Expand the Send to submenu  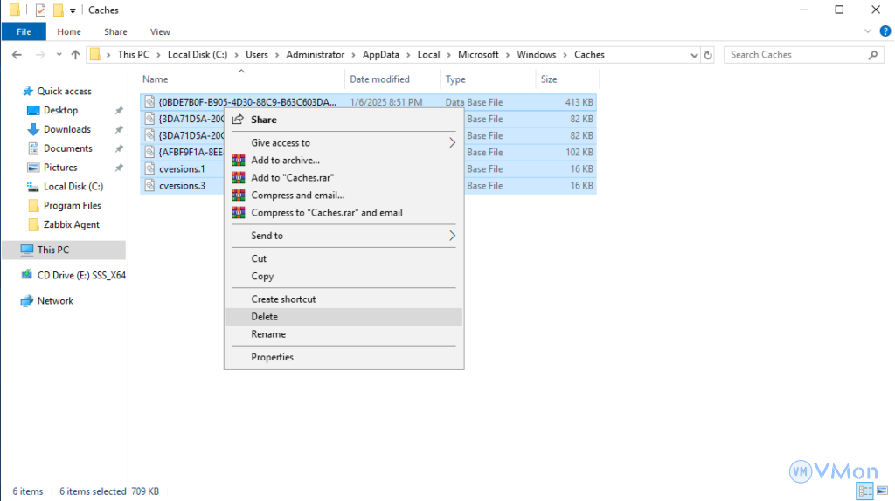point(452,236)
